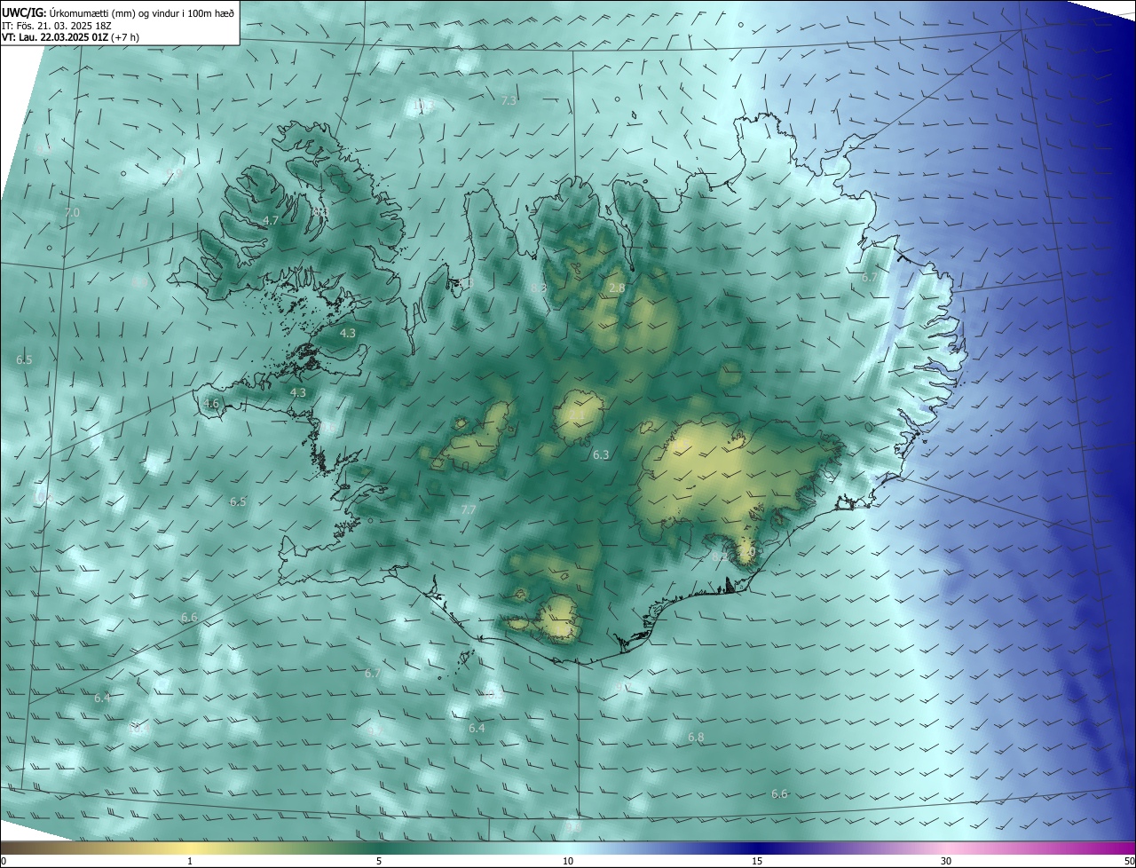Click the 5 tick on color scale
1136x868 pixels.
coord(379,862)
